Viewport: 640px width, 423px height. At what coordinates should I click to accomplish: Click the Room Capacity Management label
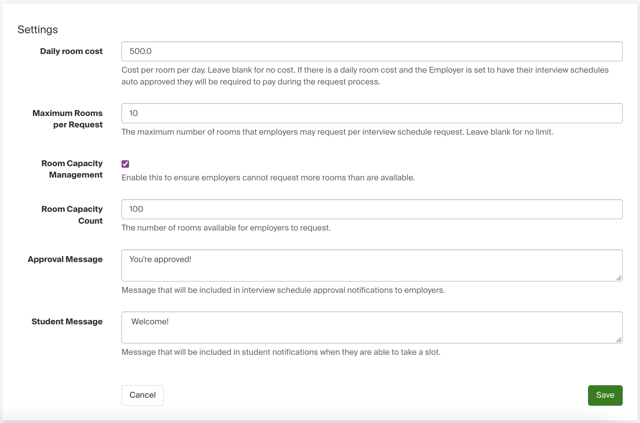72,169
